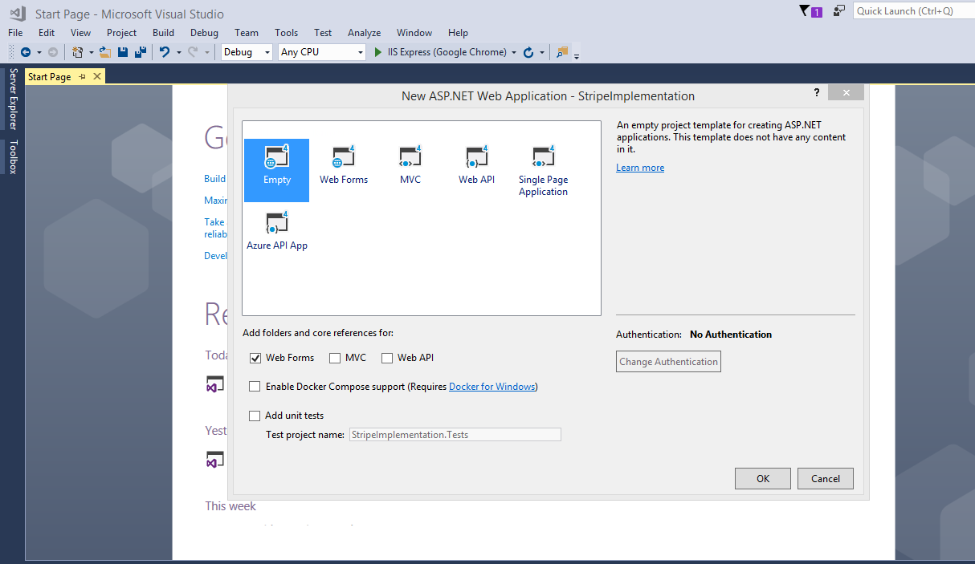Click the Save toolbar icon
Screen dimensions: 975x564
123,52
